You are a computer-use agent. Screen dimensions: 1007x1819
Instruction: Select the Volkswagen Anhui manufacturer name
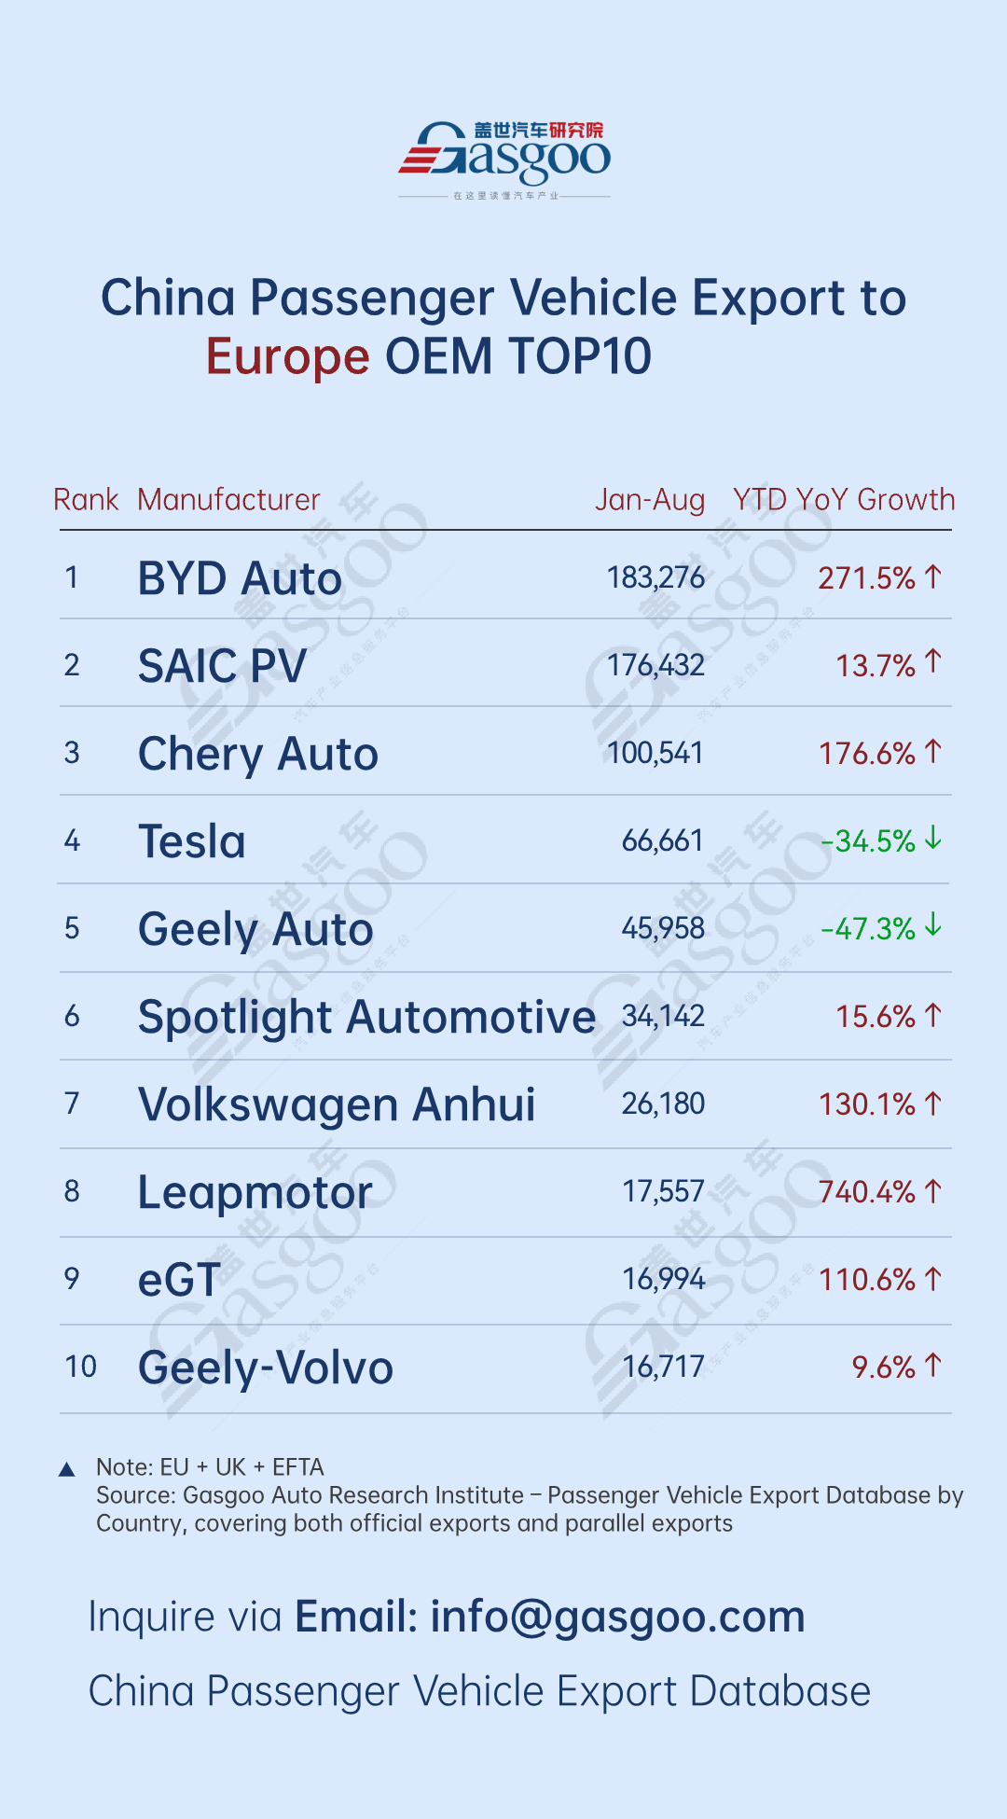click(337, 1104)
